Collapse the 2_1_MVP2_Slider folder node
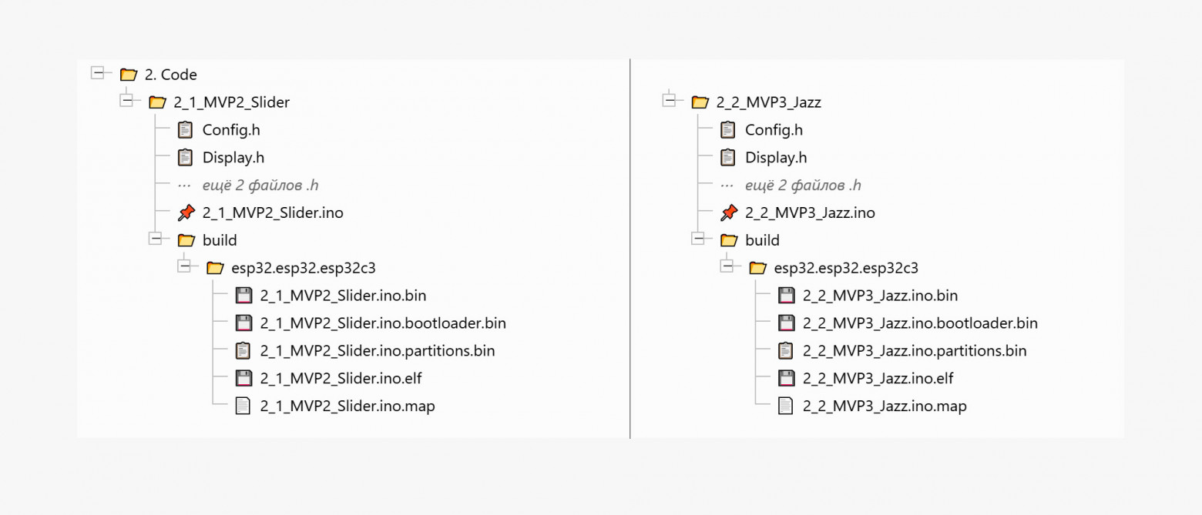Image resolution: width=1202 pixels, height=515 pixels. (x=127, y=101)
